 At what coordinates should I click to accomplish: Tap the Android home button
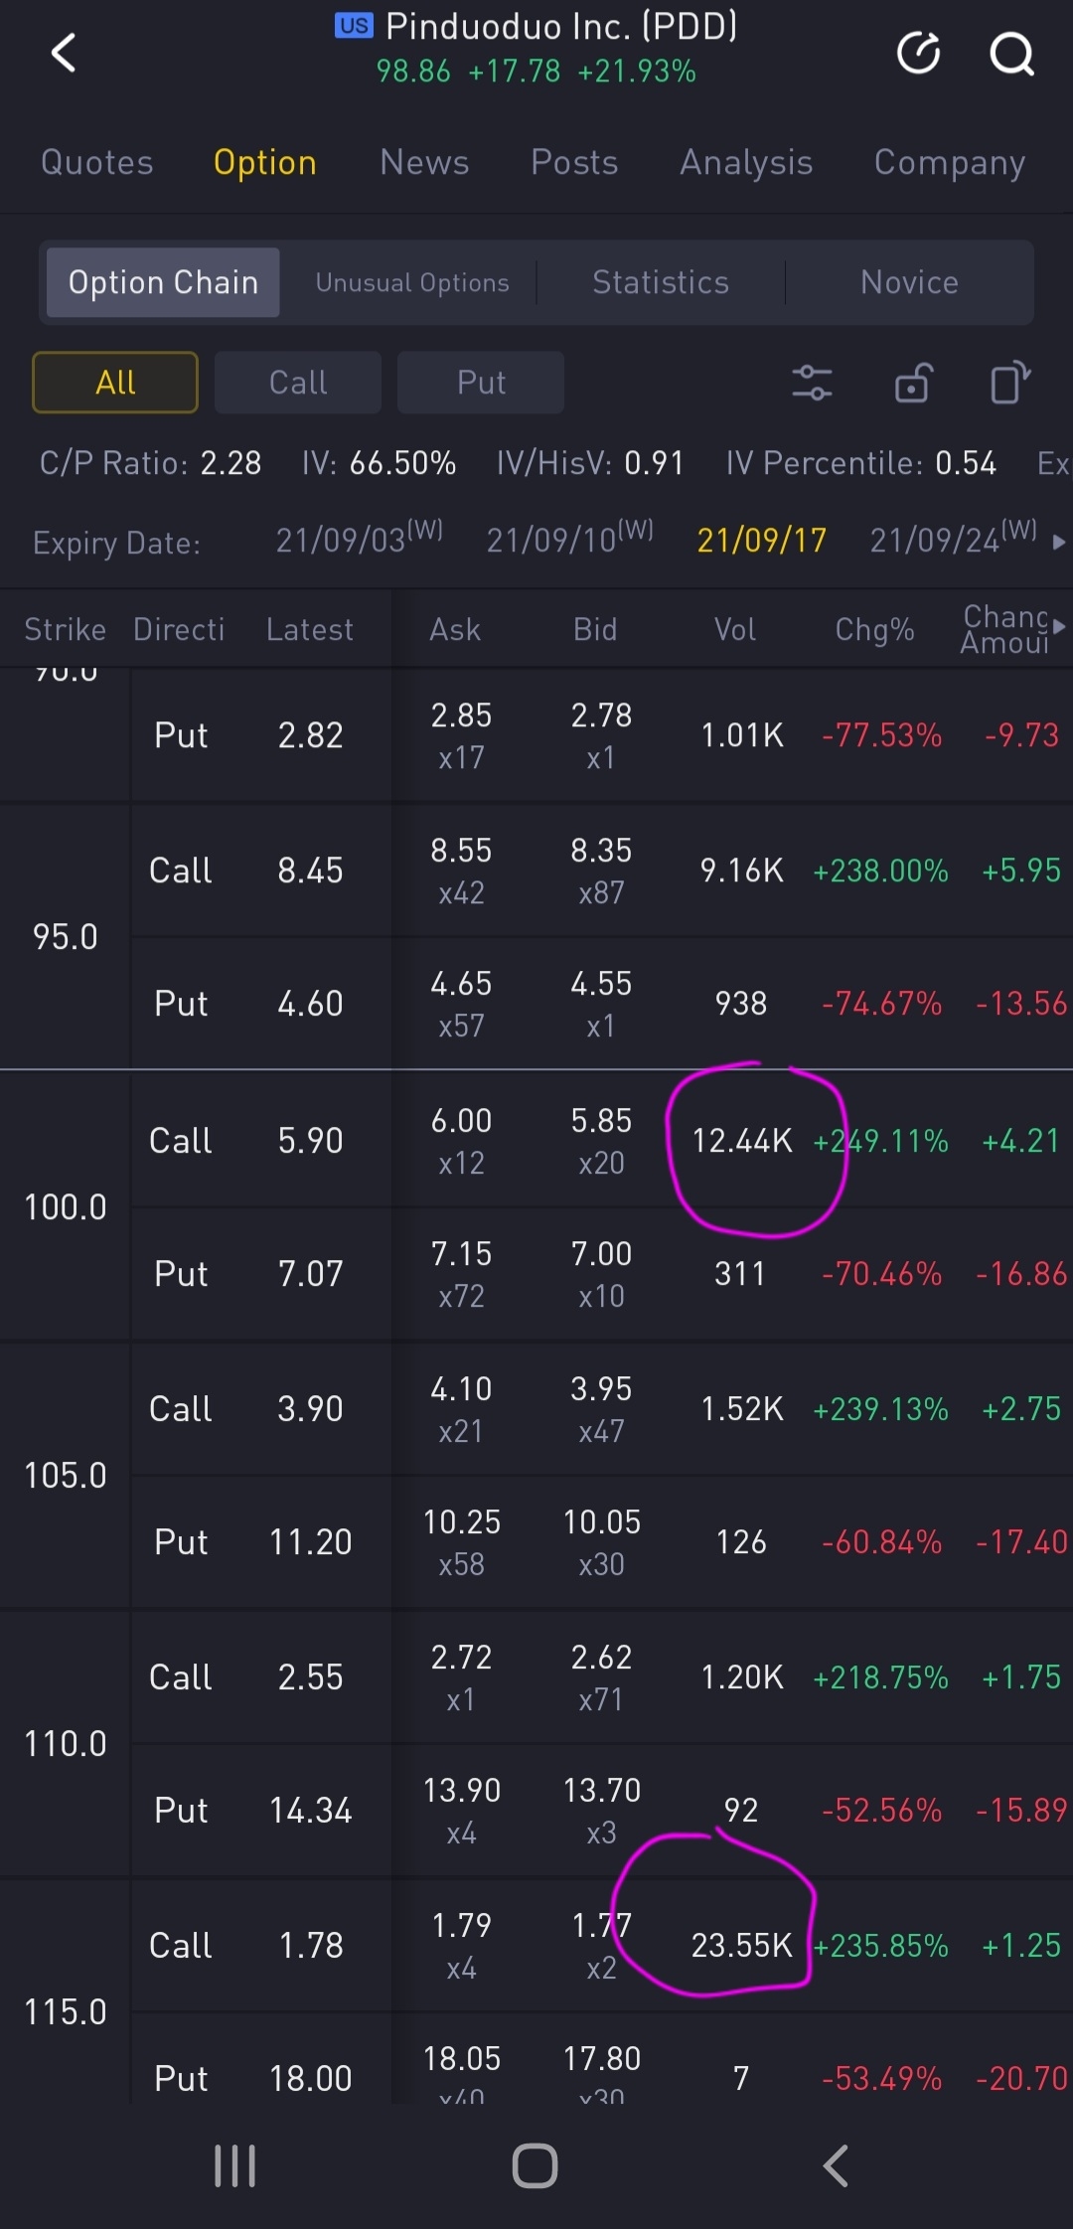[536, 2165]
